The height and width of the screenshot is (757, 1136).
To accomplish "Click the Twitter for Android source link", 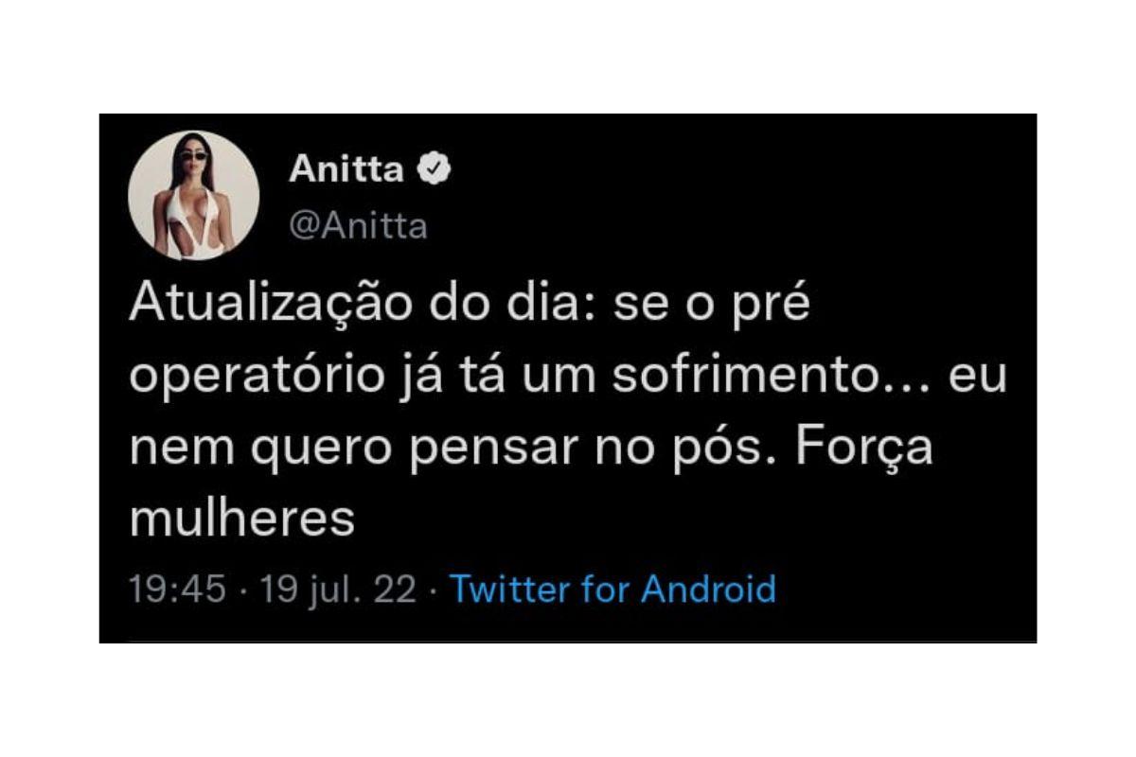I will click(x=612, y=589).
